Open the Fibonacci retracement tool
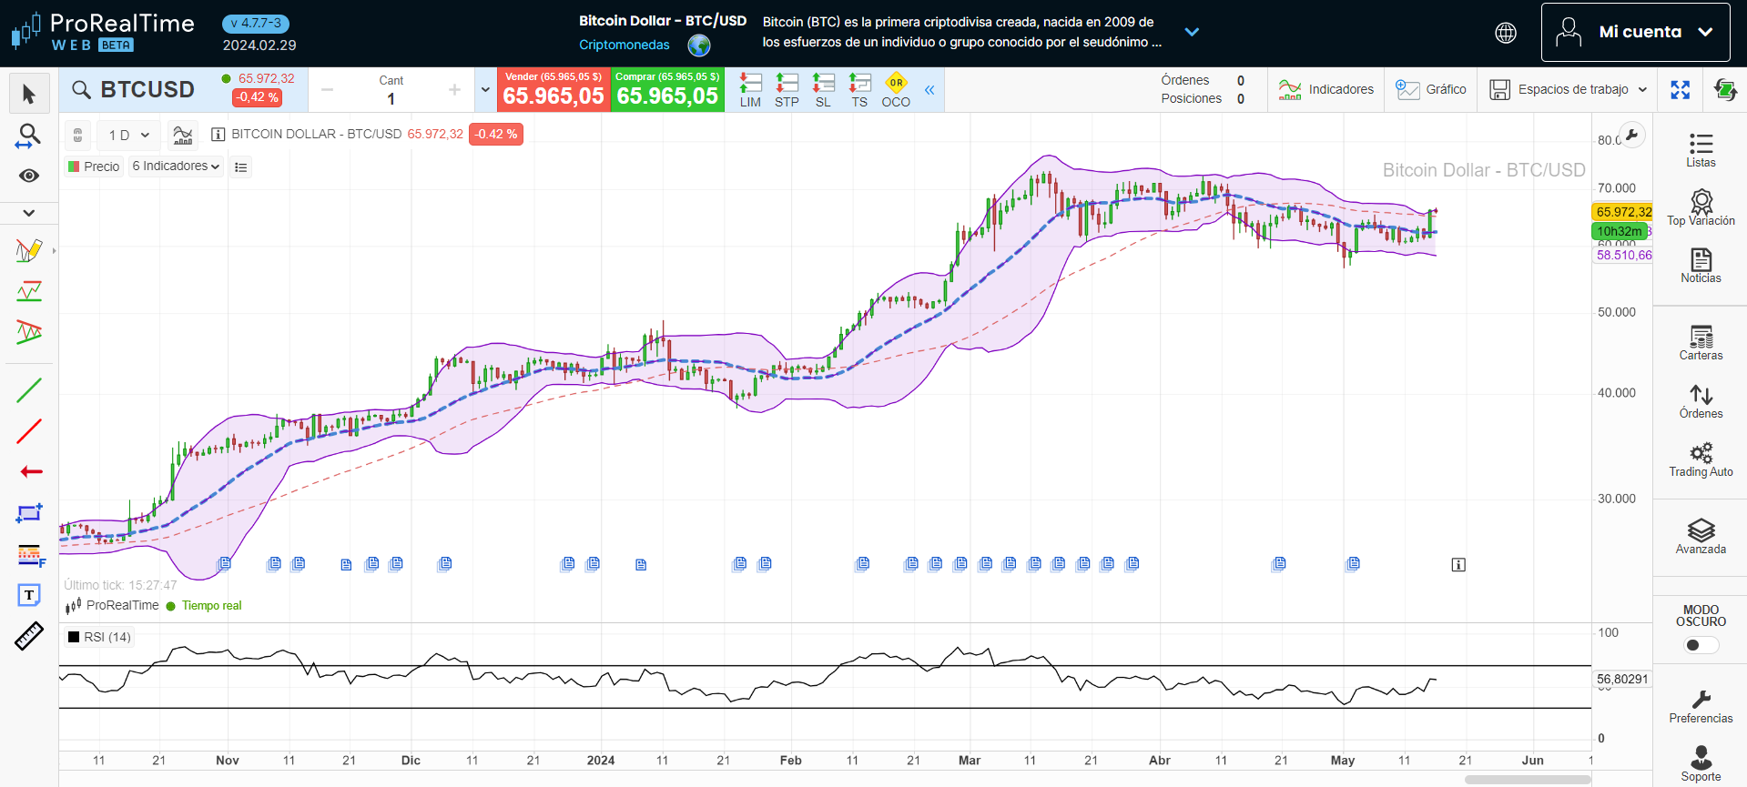This screenshot has height=787, width=1747. coord(30,554)
